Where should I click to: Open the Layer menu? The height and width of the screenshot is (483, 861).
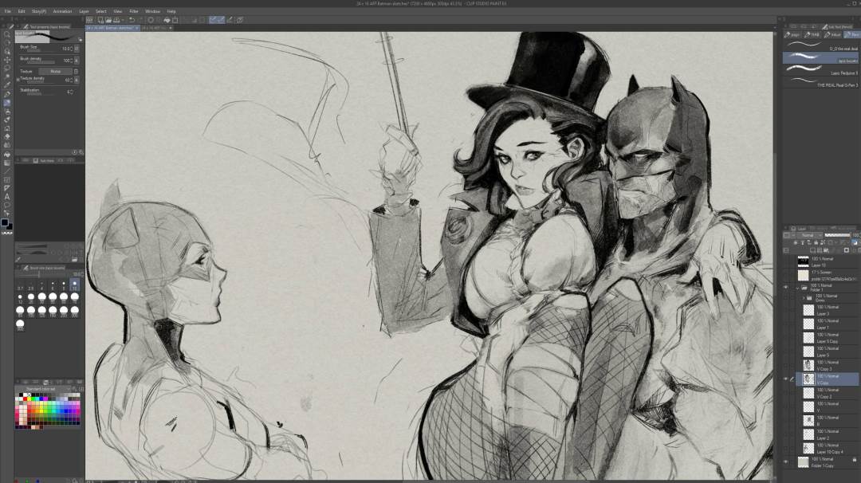pyautogui.click(x=84, y=11)
